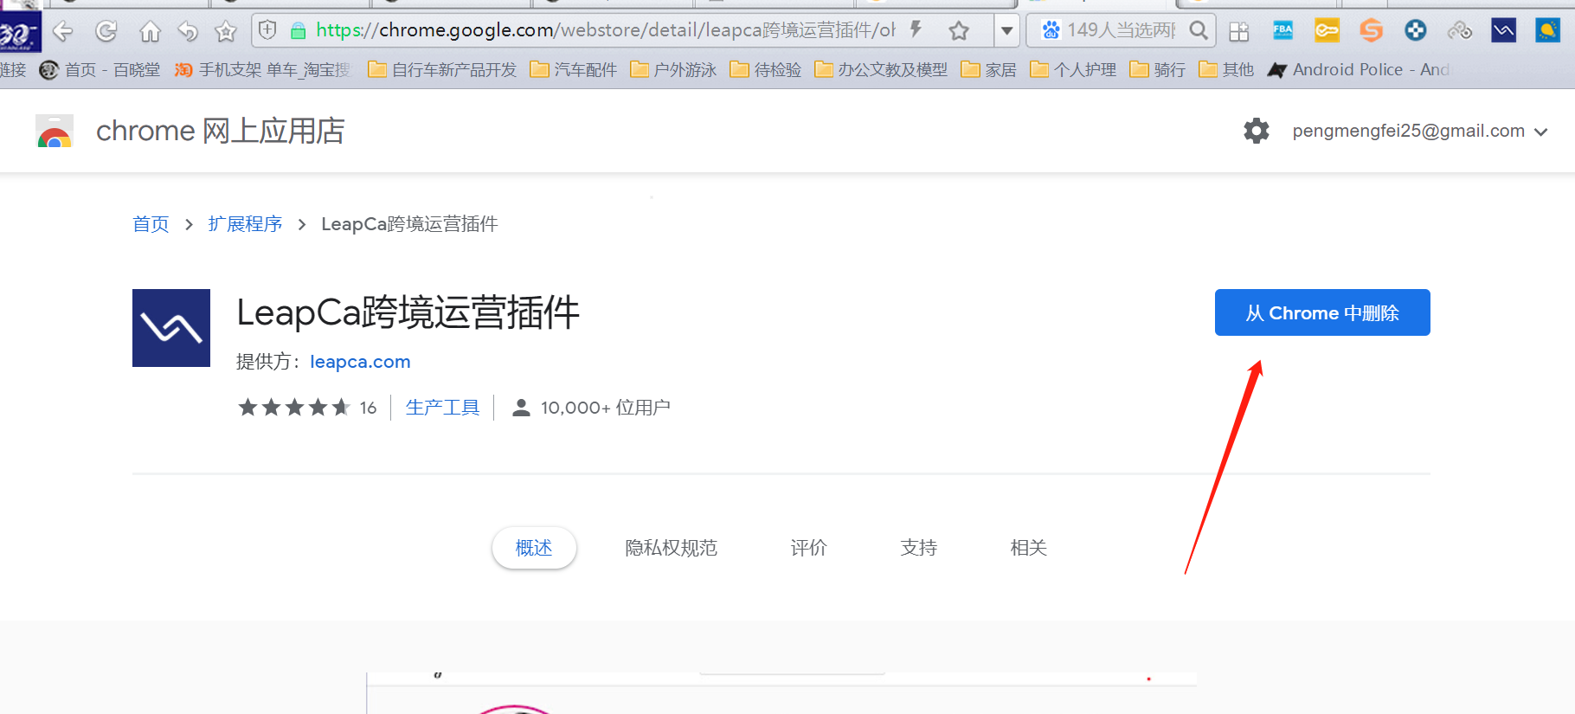
Task: Click the 扩展程序 breadcrumb link
Action: [245, 224]
